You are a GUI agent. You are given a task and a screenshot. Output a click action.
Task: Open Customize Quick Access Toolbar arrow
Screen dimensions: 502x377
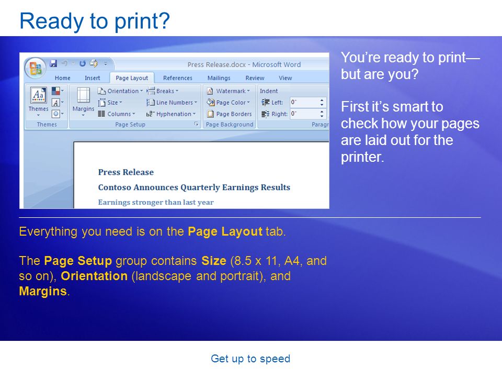[105, 64]
